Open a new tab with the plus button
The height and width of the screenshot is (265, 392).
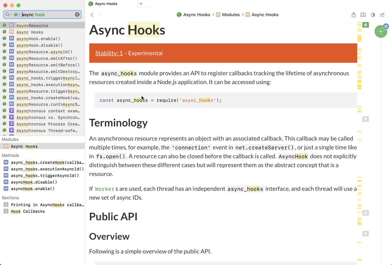coord(141,4)
